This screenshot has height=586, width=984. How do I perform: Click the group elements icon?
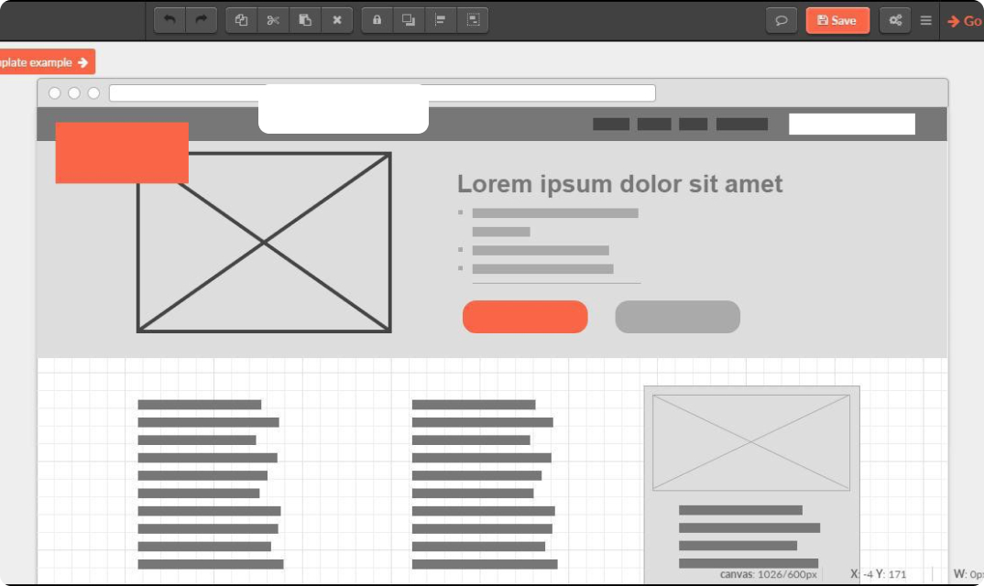[x=472, y=20]
